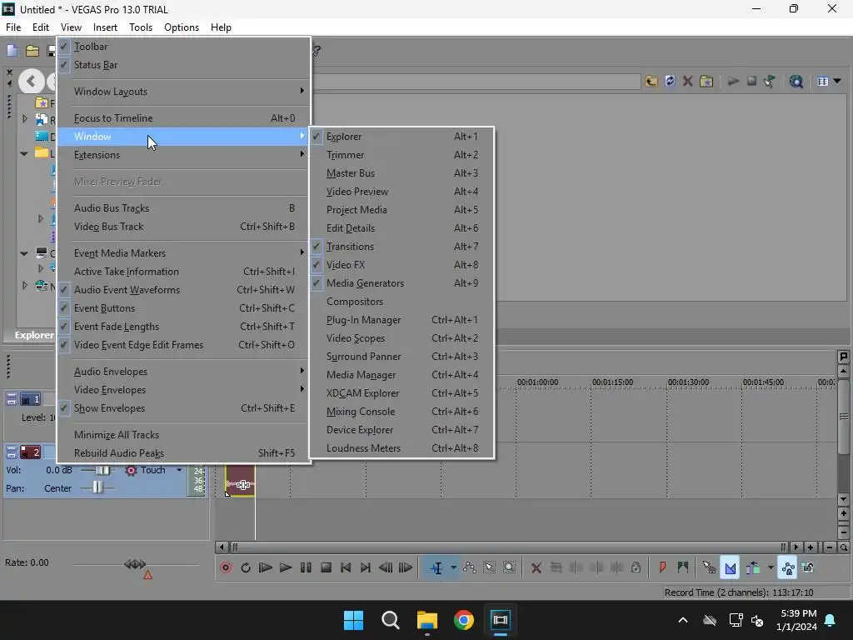Toggle Automatic Crossfades icon
This screenshot has height=640, width=853.
[x=730, y=567]
